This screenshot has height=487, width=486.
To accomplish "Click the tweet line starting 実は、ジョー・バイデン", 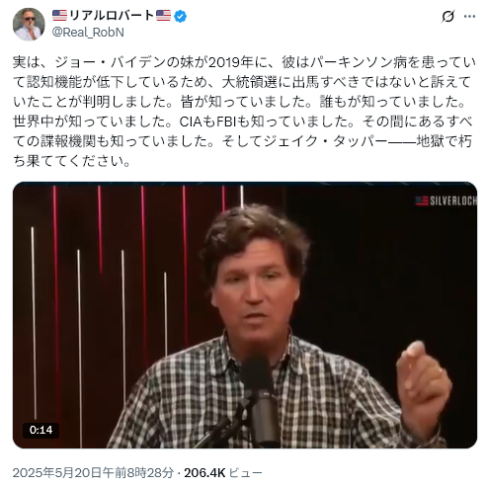I will pos(244,62).
